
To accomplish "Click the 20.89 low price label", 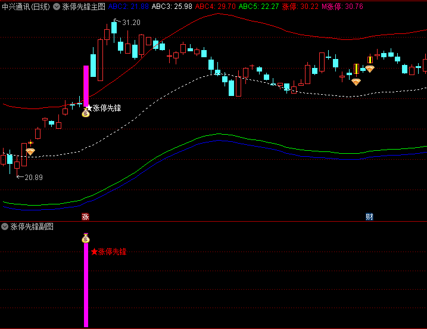I will [x=33, y=178].
